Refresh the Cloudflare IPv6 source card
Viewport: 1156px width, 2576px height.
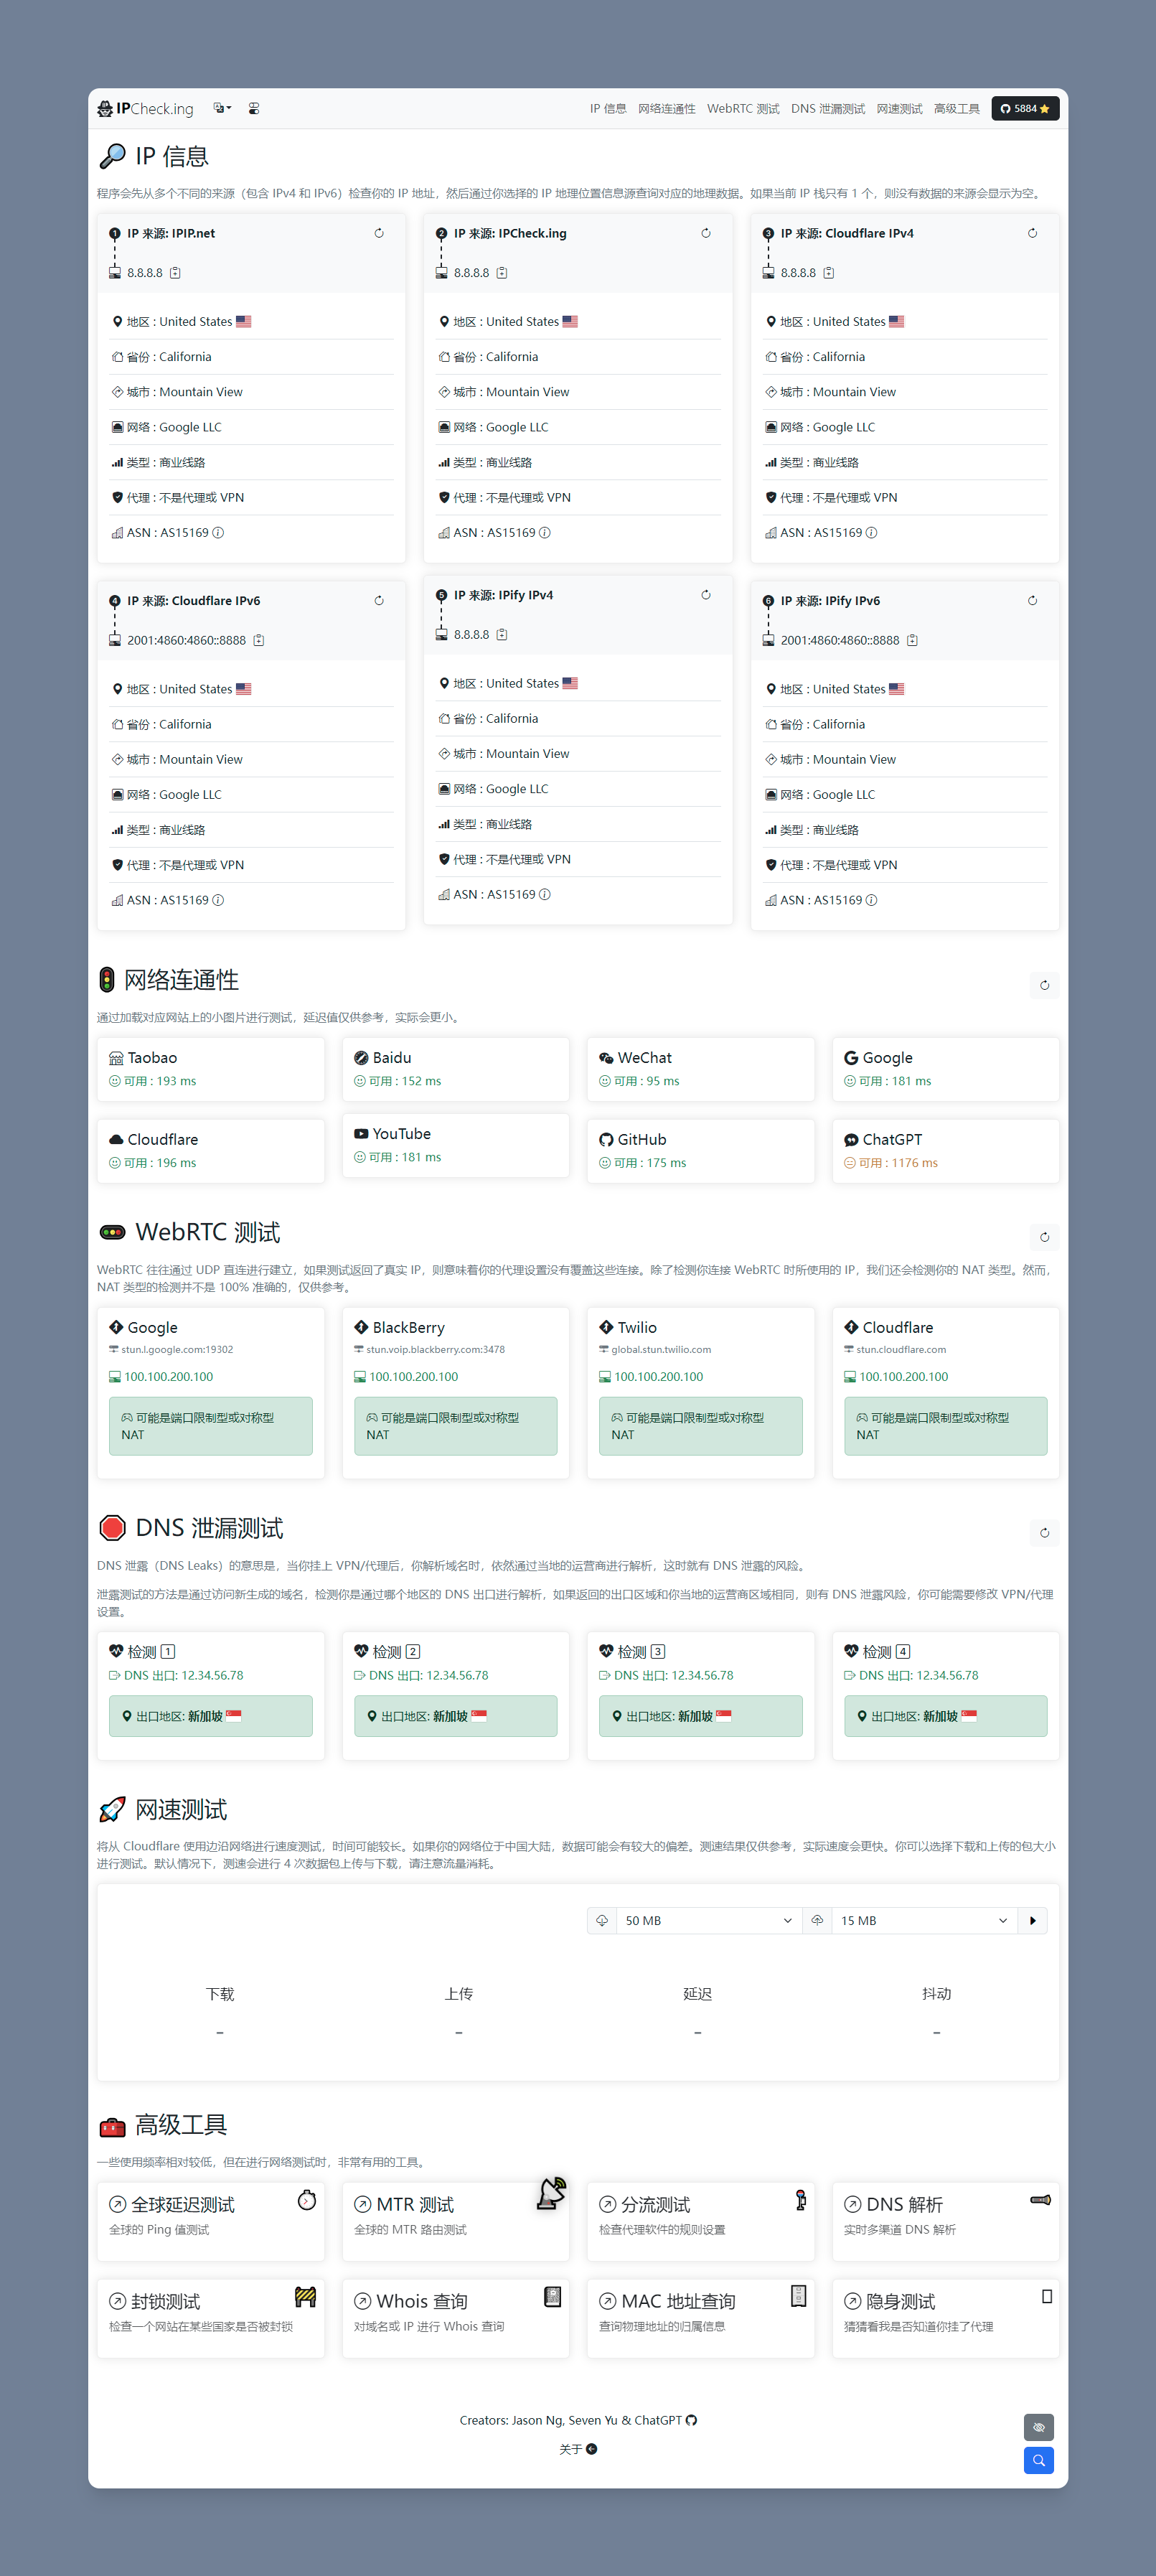(379, 601)
